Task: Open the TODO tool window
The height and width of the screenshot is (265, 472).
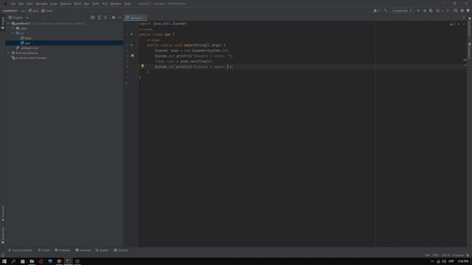Action: click(44, 250)
